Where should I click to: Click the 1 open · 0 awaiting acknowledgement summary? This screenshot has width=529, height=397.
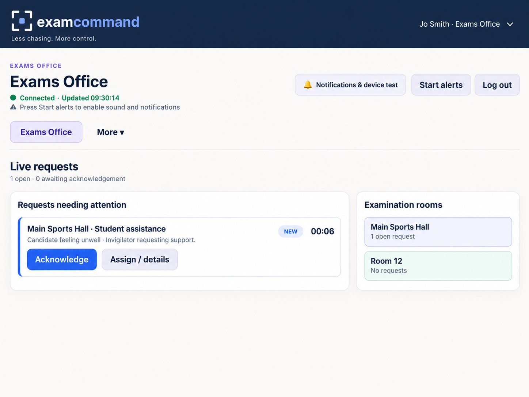(x=68, y=179)
